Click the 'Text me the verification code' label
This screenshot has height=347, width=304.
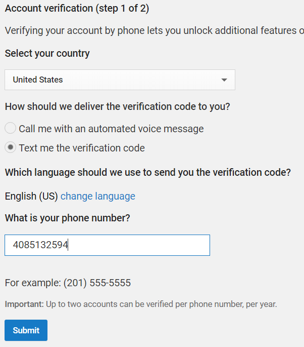click(82, 148)
